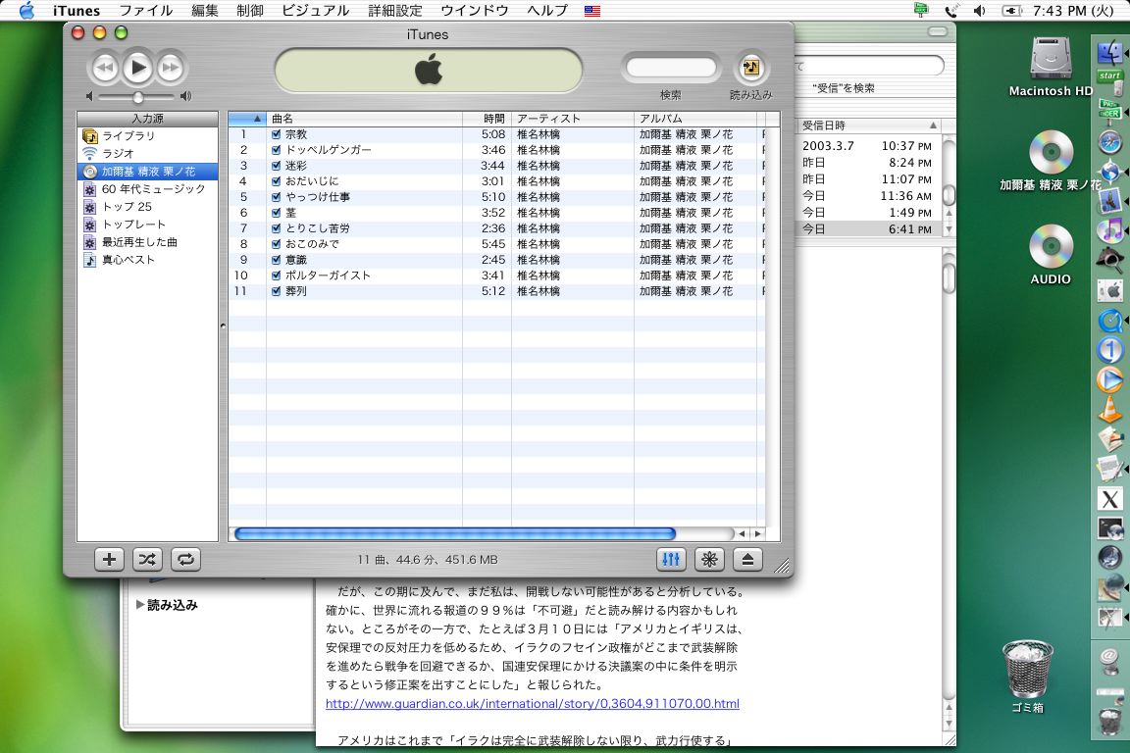Uncheck the checkbox for 宗教
Screen dimensions: 1130x753
[276, 134]
